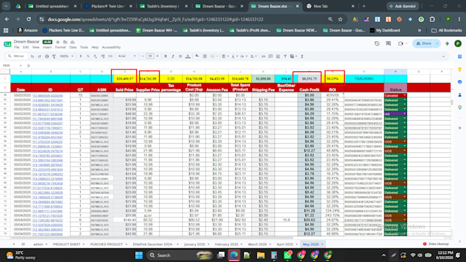
Task: Increase font size plus button
Action: click(x=158, y=56)
